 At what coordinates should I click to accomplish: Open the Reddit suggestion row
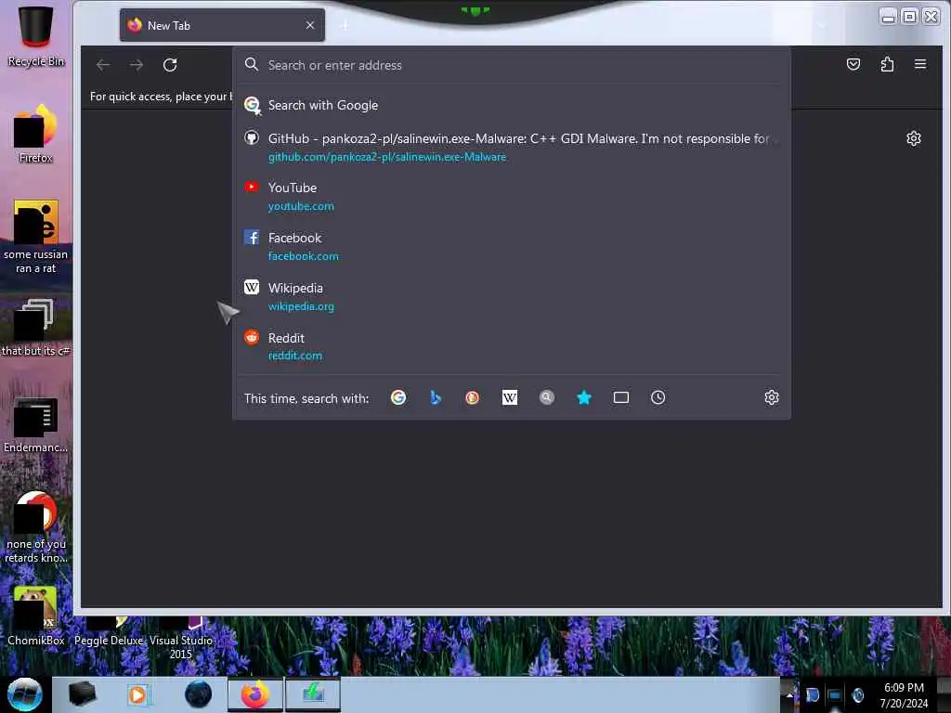coord(512,347)
